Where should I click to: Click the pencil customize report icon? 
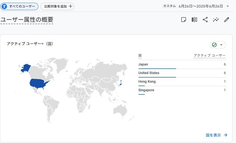[x=227, y=20]
